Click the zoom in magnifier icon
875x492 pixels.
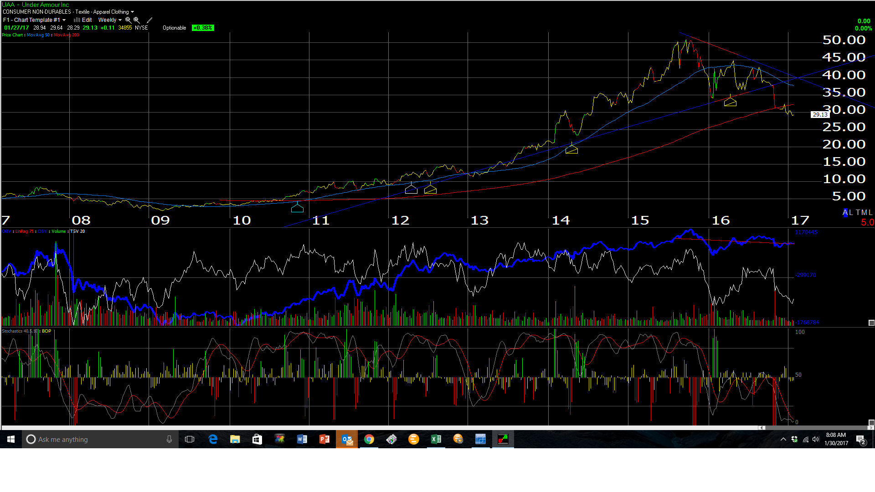(128, 20)
